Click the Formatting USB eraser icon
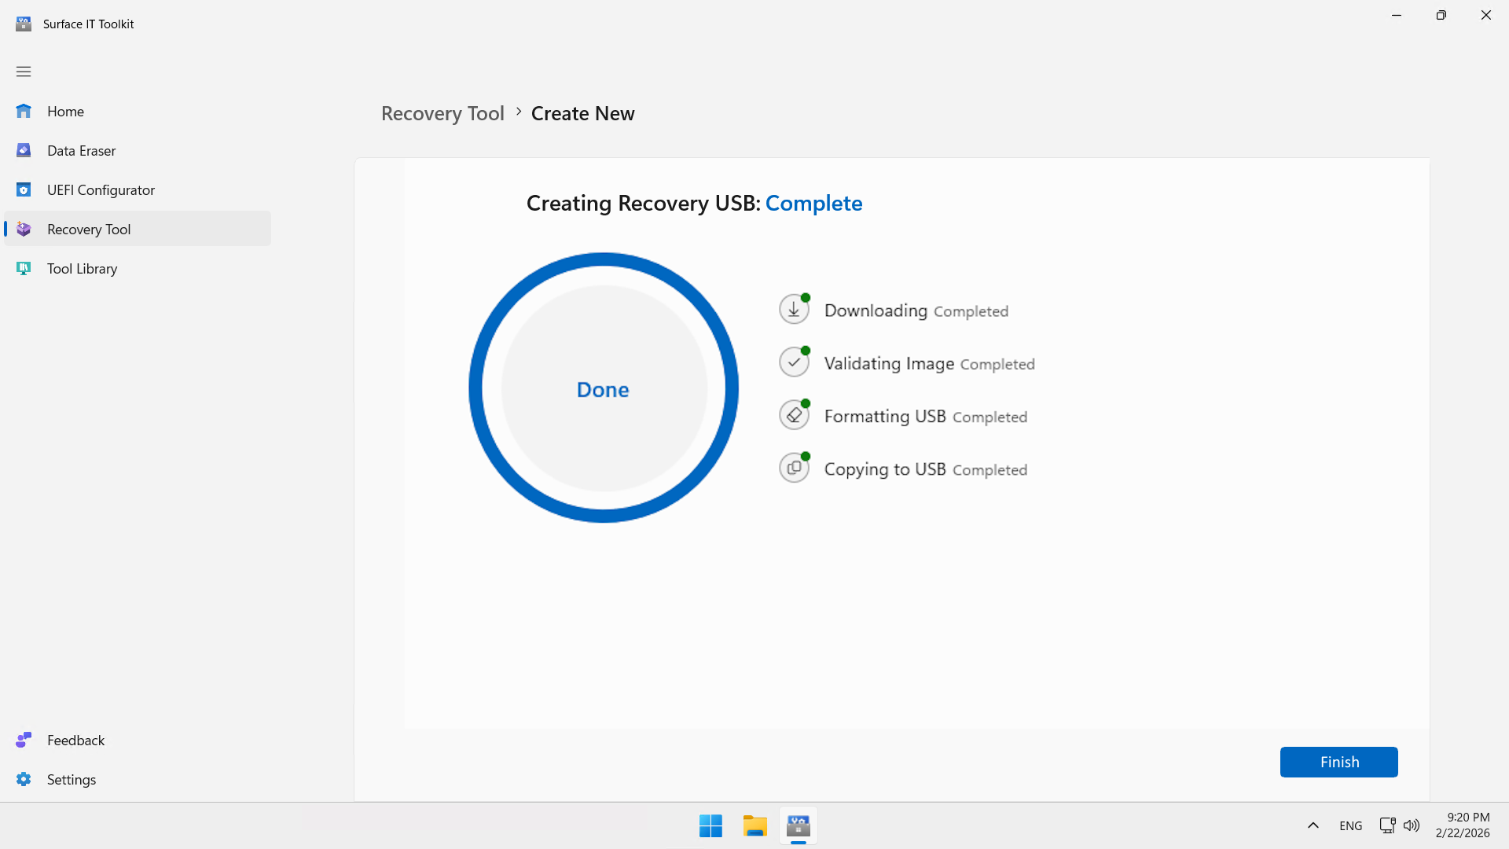The height and width of the screenshot is (849, 1509). point(794,415)
